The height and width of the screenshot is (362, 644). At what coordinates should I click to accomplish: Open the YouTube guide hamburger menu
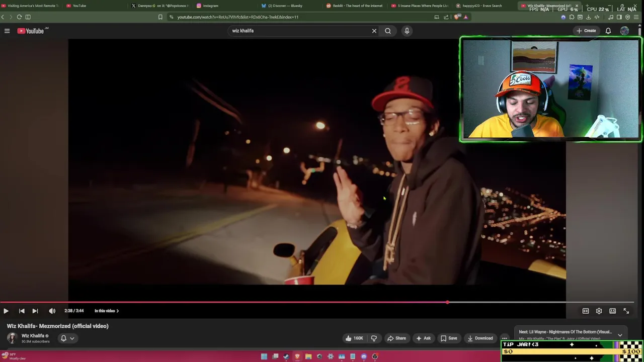pos(7,31)
